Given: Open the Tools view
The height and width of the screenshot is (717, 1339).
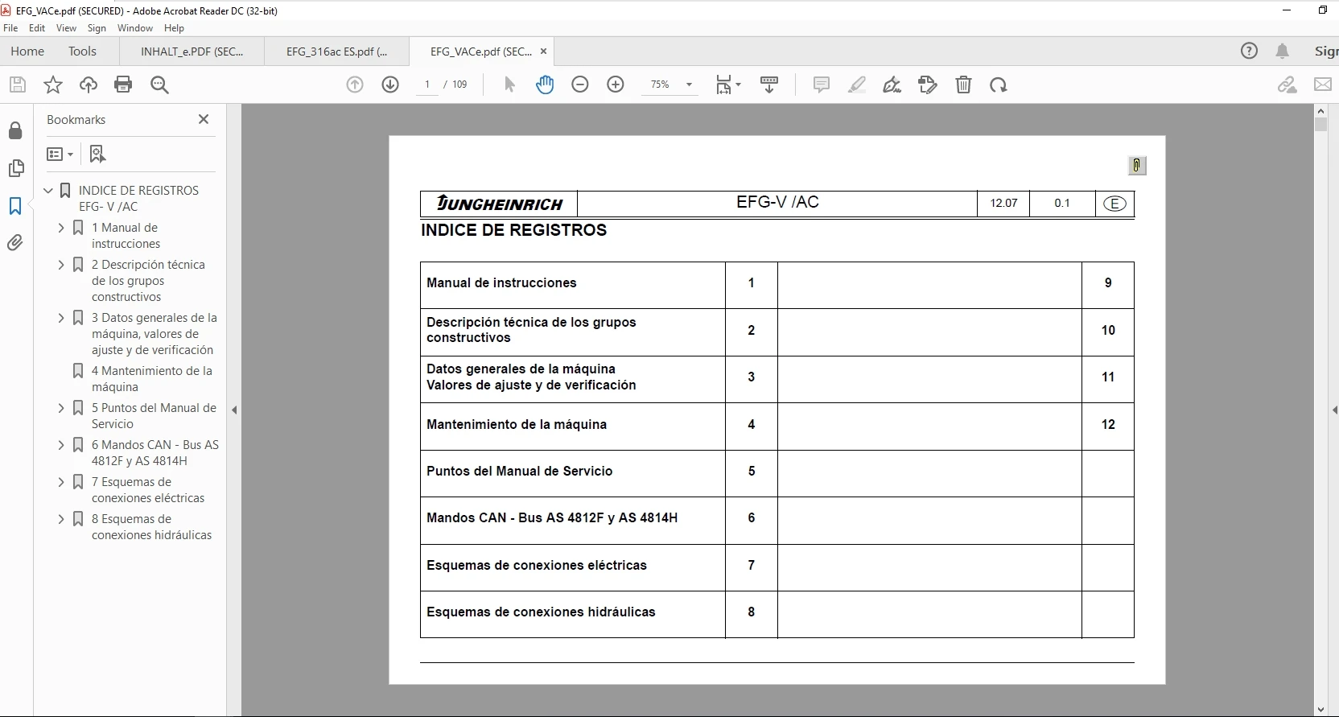Looking at the screenshot, I should 82,52.
